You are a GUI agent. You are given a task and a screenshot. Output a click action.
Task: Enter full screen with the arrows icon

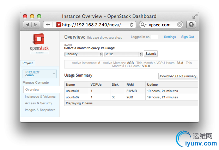195,16
